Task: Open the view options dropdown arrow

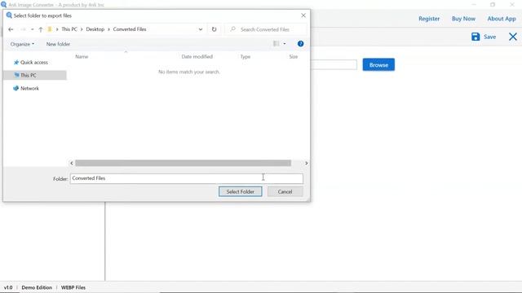Action: [x=285, y=43]
